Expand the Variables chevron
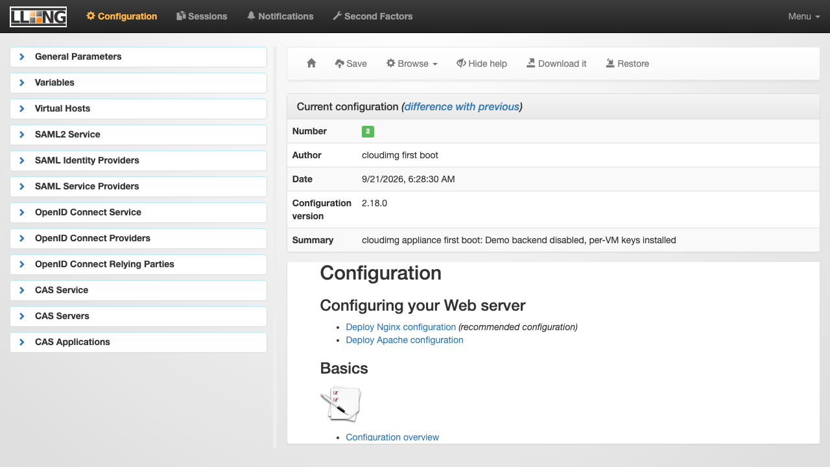 click(x=21, y=82)
